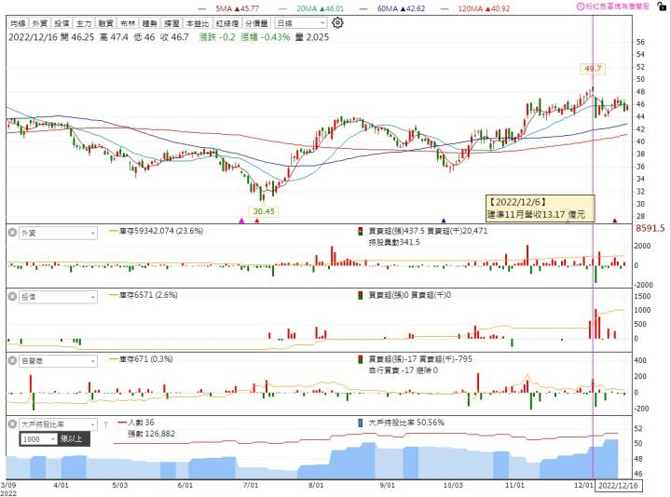
Task: Click the 8/01 date axis label
Action: [x=316, y=485]
